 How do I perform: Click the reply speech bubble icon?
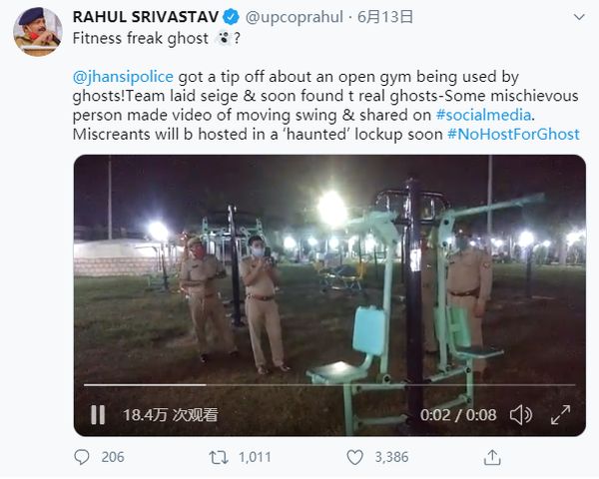click(83, 457)
